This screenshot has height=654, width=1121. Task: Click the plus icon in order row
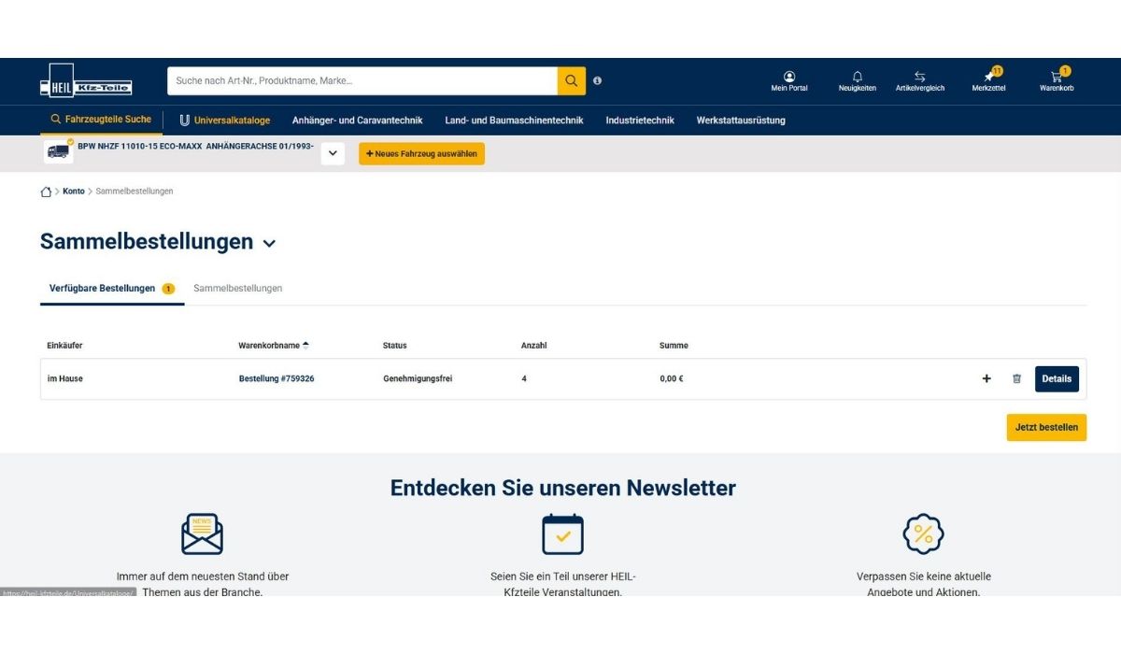(986, 379)
